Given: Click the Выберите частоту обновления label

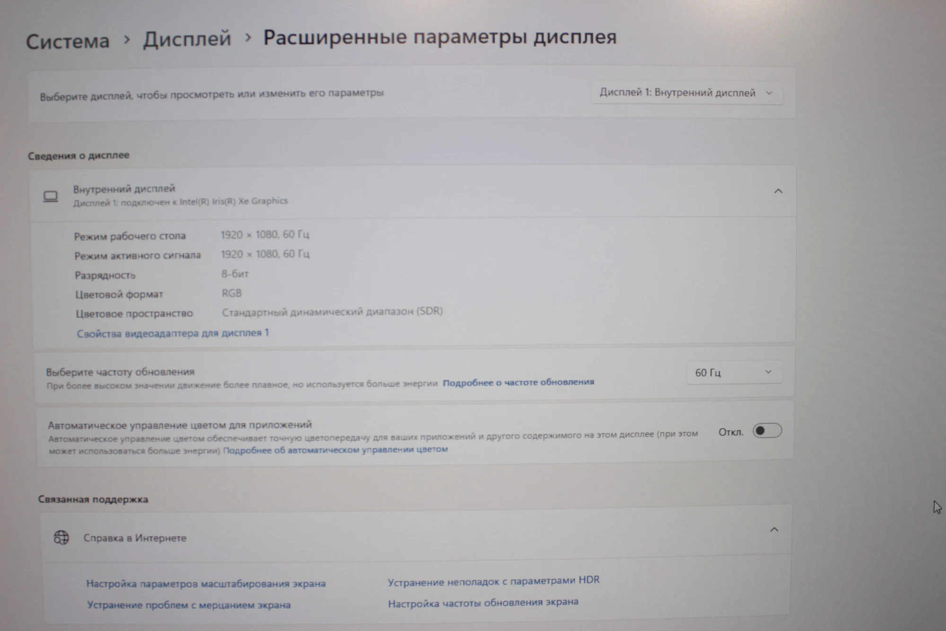Looking at the screenshot, I should click(120, 372).
